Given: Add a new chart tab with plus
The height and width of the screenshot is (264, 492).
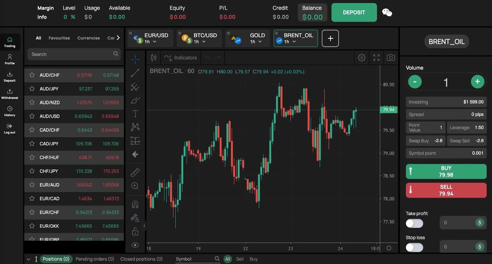Looking at the screenshot, I should tap(330, 38).
